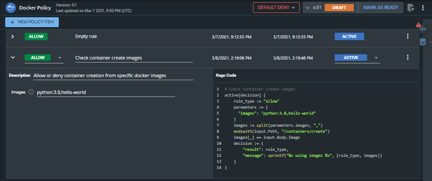Change the Active status dropdown of expanded rule

pos(376,58)
